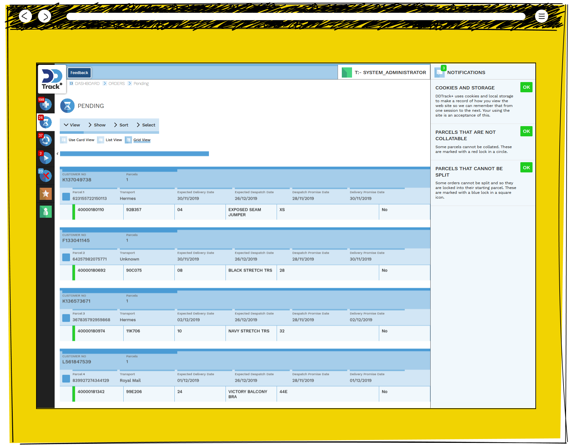Go to ORDERS breadcrumb link
The height and width of the screenshot is (447, 575).
[117, 83]
